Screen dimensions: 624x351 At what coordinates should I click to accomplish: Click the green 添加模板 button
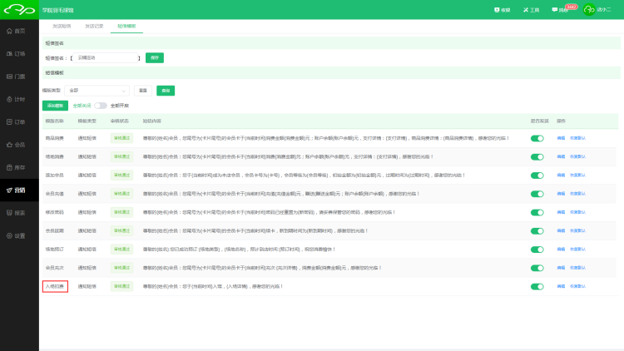55,106
